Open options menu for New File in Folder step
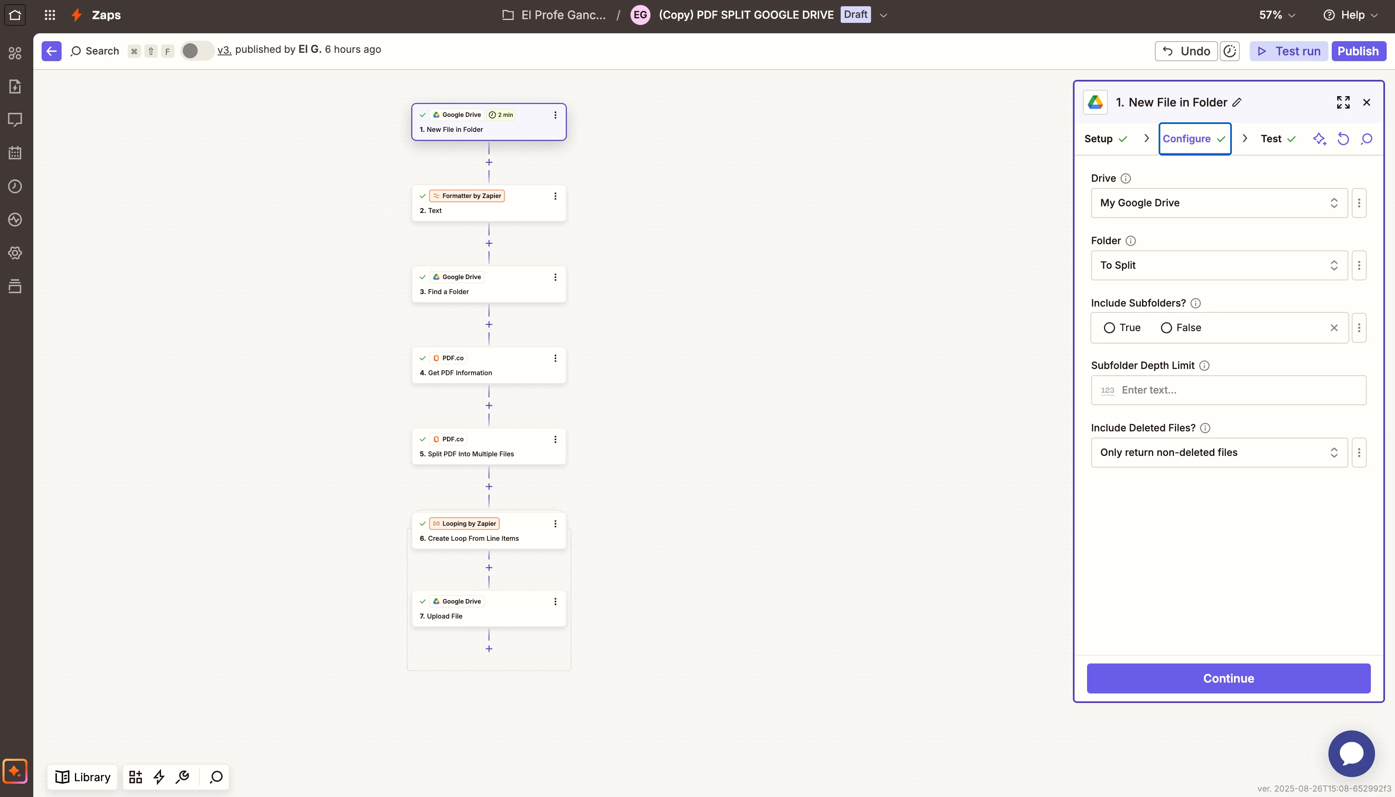The image size is (1395, 797). coord(555,115)
